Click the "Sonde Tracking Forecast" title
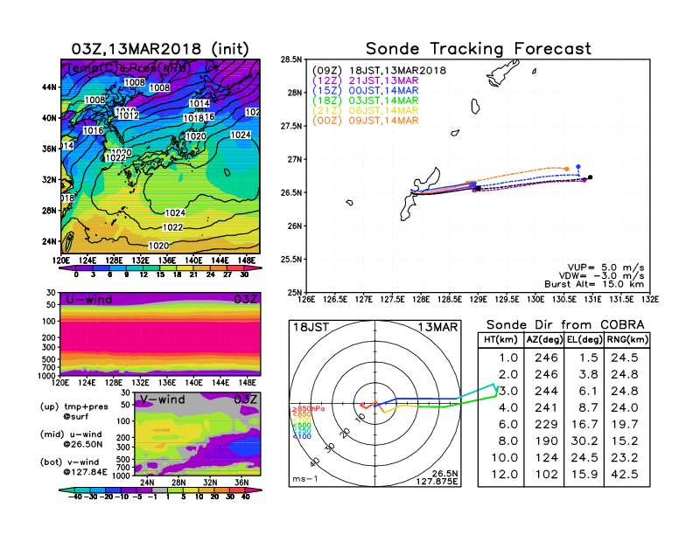This screenshot has height=535, width=693. pos(479,49)
